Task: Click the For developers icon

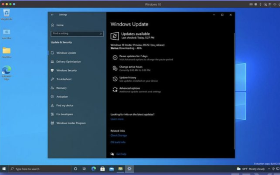Action: [x=52, y=114]
